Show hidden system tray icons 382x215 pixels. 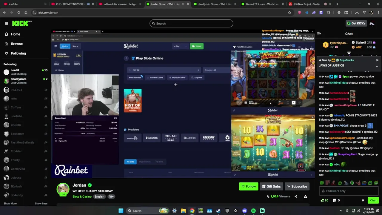tap(341, 211)
